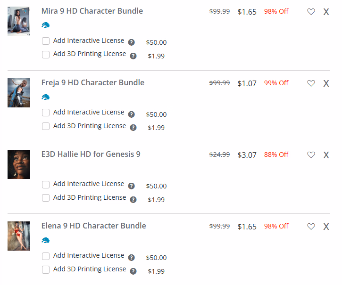Remove Freja 9 HD Character Bundle item
Viewport: 342px width, 285px height.
pyautogui.click(x=326, y=83)
